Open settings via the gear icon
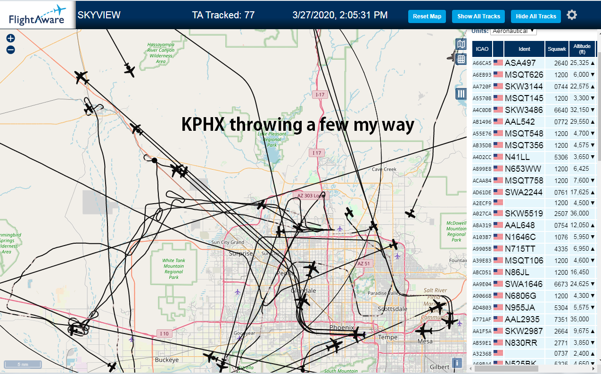Viewport: 601px width, 374px height. (x=572, y=15)
